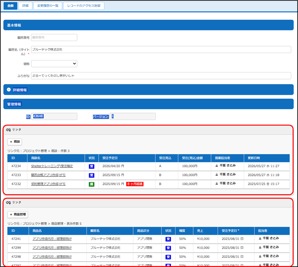Click date 2026/04/20 月
Screen dimensions: 298x267
113,166
